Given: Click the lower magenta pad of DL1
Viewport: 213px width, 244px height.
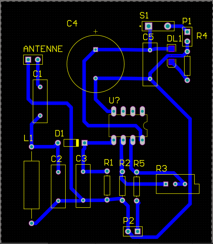Looking at the screenshot, I should [172, 62].
